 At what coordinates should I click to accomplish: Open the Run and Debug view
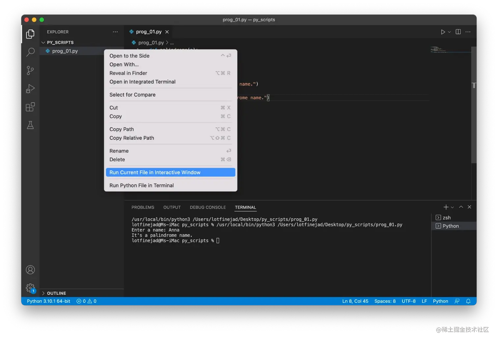30,88
